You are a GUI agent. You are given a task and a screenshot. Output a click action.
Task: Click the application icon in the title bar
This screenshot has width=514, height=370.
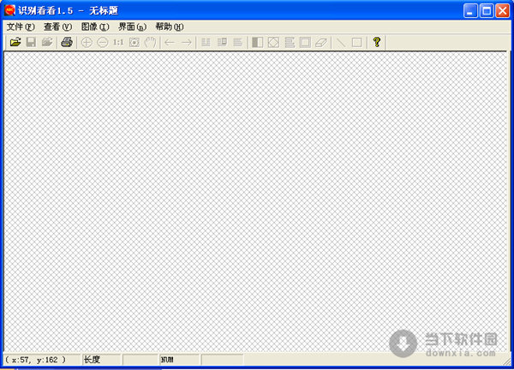pos(9,10)
